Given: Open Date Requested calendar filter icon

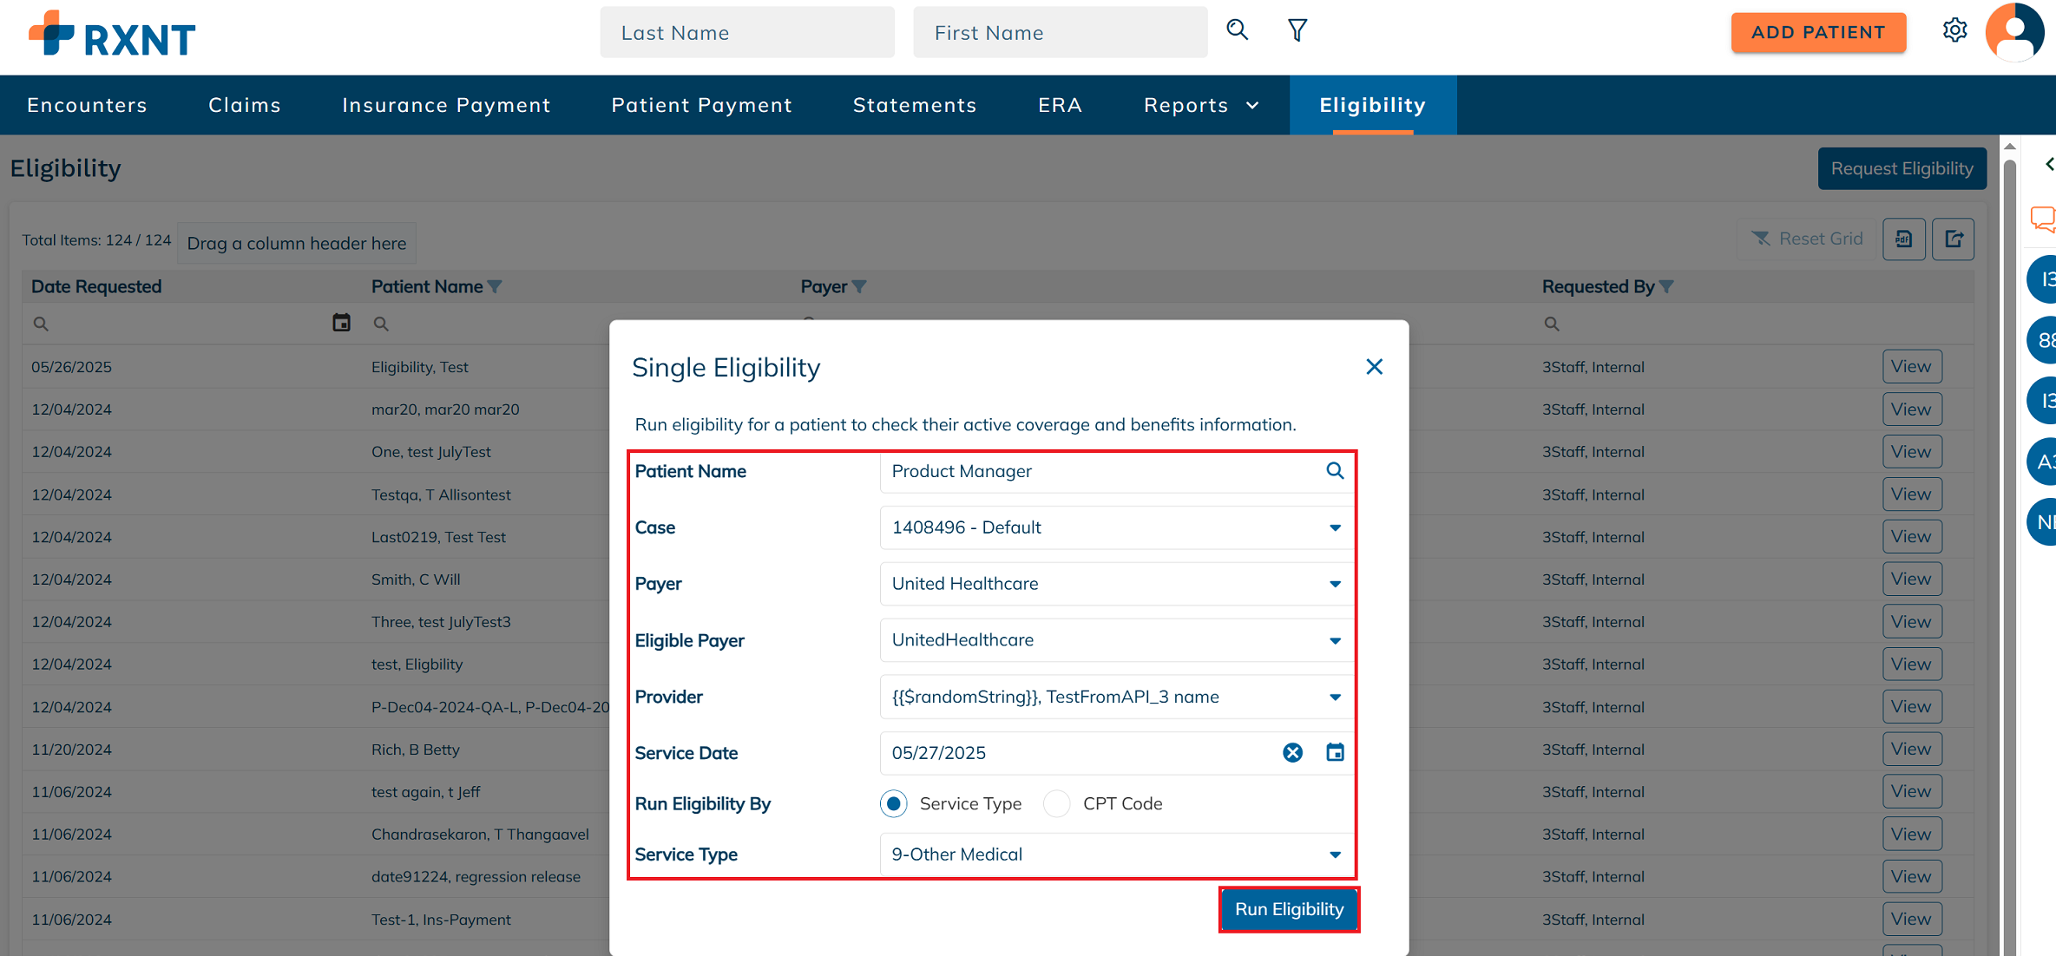Looking at the screenshot, I should (342, 323).
